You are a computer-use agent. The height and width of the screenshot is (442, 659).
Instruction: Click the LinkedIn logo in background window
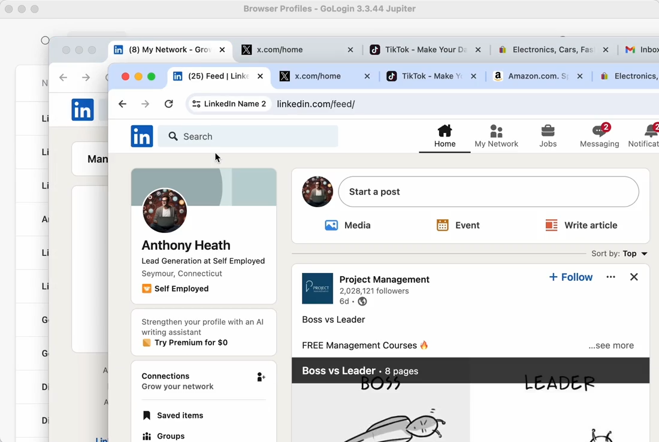tap(83, 110)
